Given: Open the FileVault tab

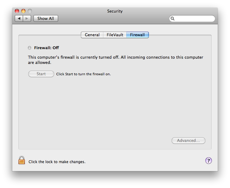Looking at the screenshot, I should click(x=115, y=35).
